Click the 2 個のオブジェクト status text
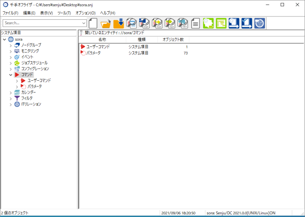Image resolution: width=305 pixels, height=217 pixels. click(15, 213)
